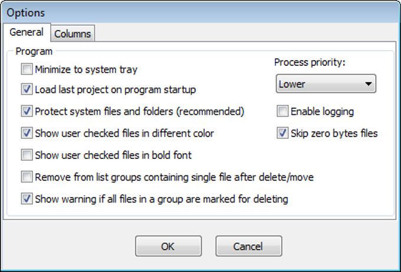Enable Minimize to system tray

[27, 70]
